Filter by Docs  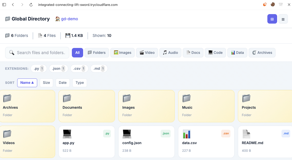coord(193,53)
